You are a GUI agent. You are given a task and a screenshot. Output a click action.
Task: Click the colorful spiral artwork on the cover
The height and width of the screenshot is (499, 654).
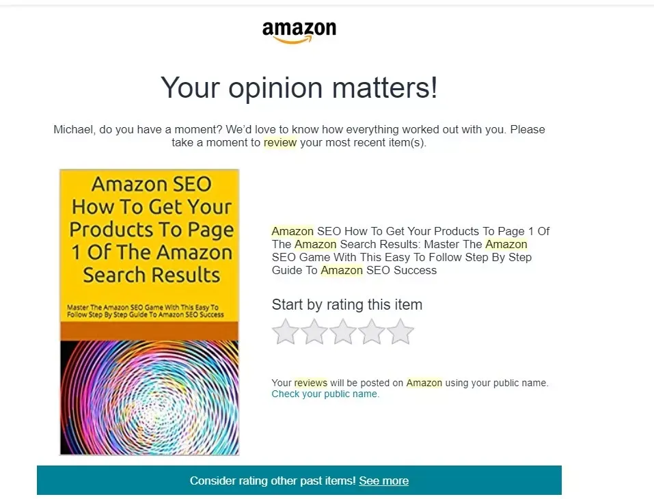pyautogui.click(x=149, y=398)
